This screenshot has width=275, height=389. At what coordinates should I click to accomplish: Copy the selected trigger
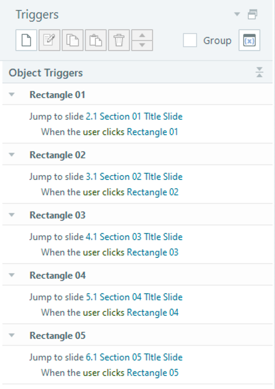(73, 40)
